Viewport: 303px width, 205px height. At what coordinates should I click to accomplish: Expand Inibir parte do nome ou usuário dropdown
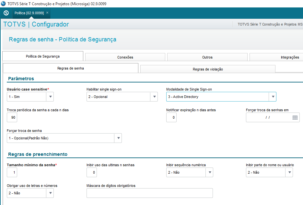point(289,172)
